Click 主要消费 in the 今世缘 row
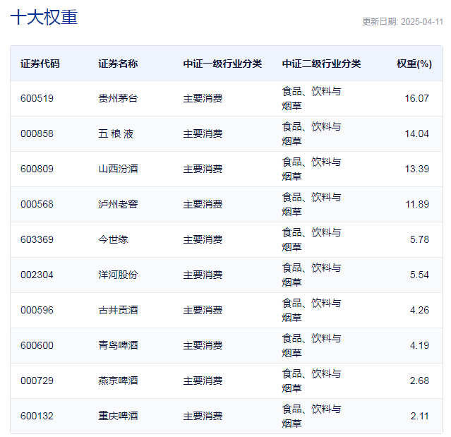This screenshot has height=437, width=451. click(x=203, y=239)
